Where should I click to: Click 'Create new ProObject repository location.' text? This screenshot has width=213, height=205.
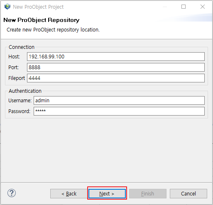53,30
